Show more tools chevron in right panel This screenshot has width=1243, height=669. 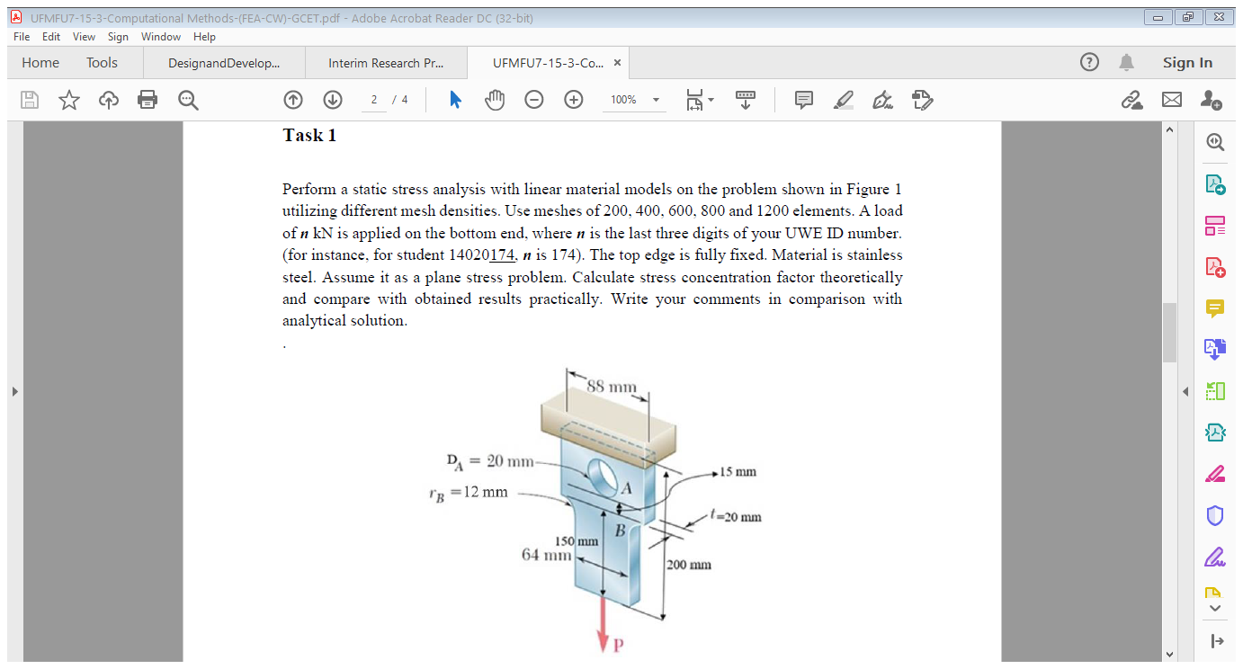(1215, 610)
